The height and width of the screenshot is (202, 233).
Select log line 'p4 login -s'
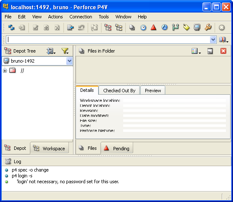point(22,176)
